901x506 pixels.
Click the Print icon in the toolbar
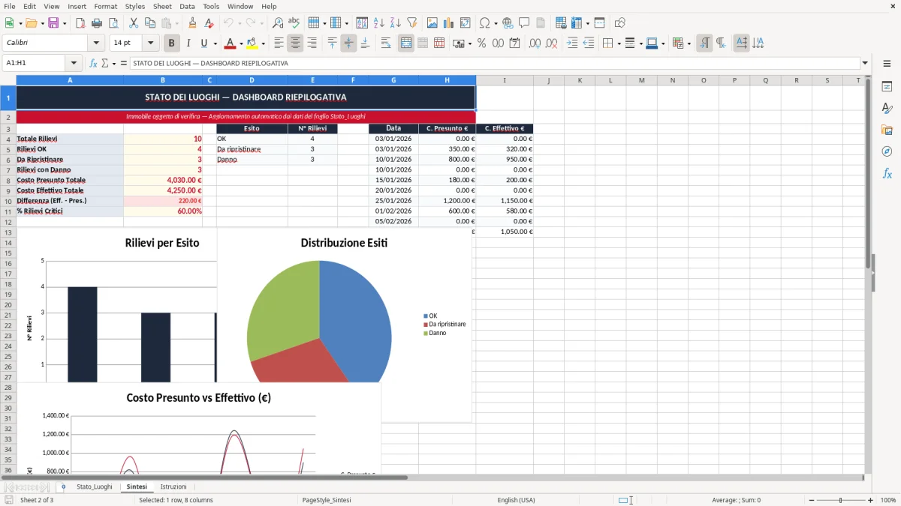[98, 23]
